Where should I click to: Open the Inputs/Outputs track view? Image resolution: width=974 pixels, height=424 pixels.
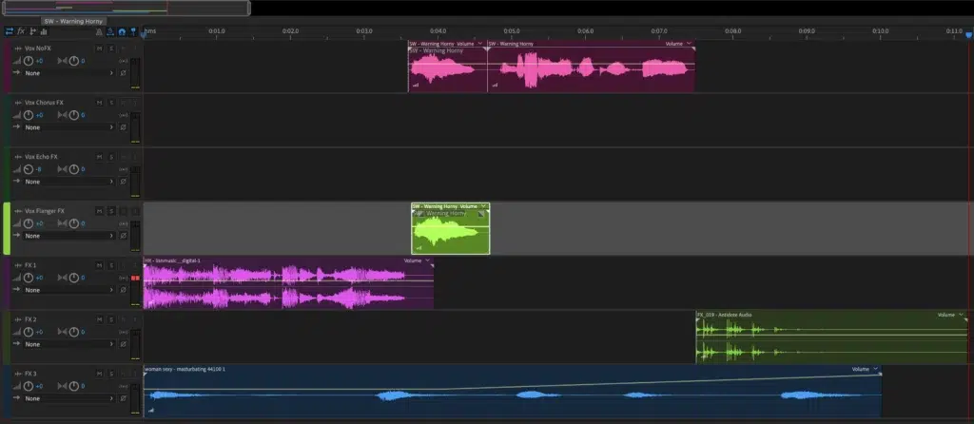[9, 31]
